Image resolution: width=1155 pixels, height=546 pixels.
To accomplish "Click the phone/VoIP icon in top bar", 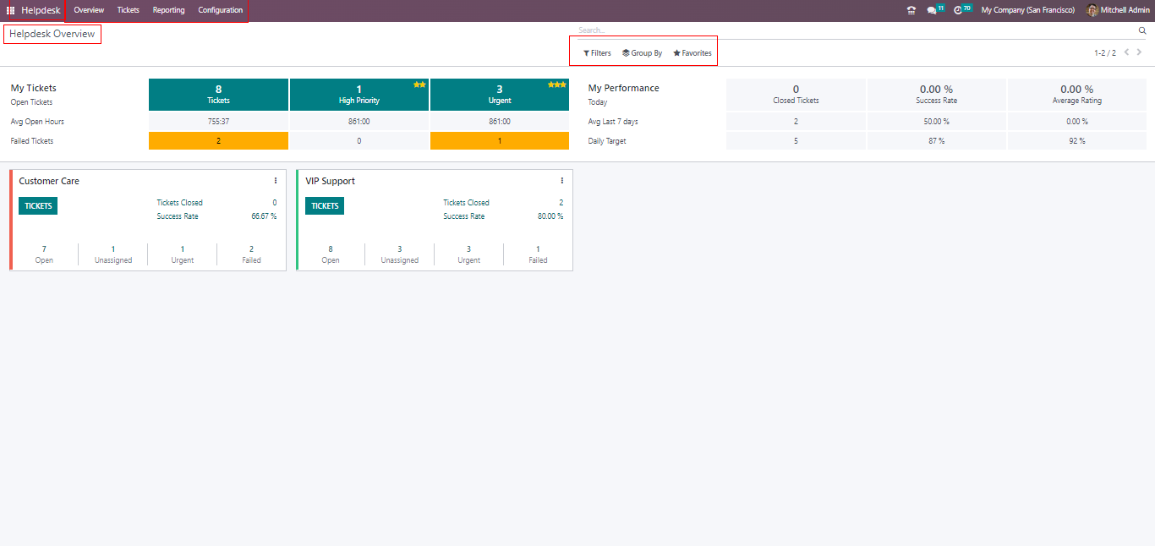I will click(911, 10).
